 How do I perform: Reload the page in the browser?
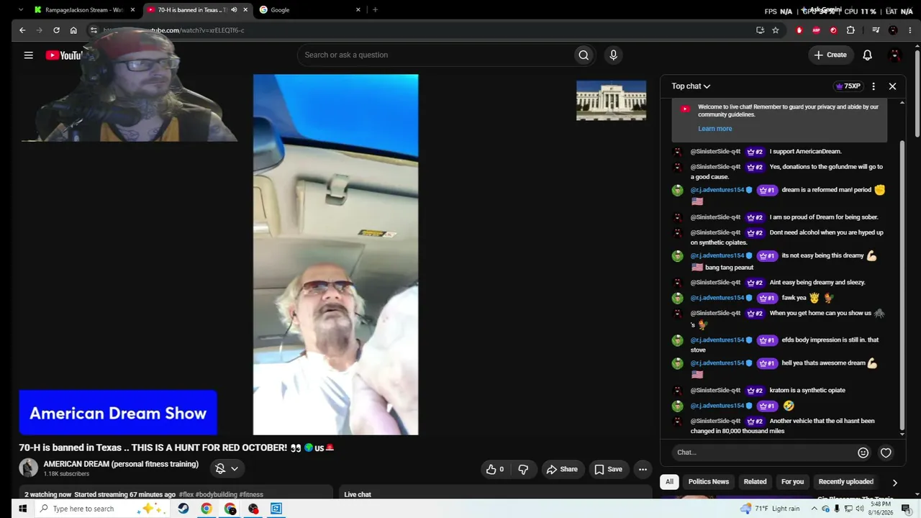coord(56,30)
